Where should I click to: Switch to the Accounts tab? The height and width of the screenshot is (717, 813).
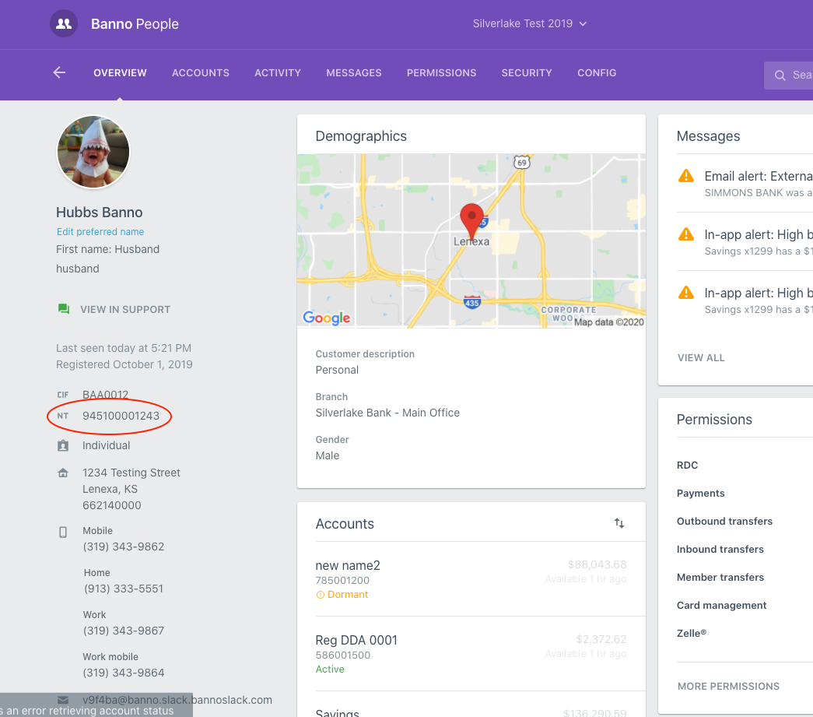point(201,72)
